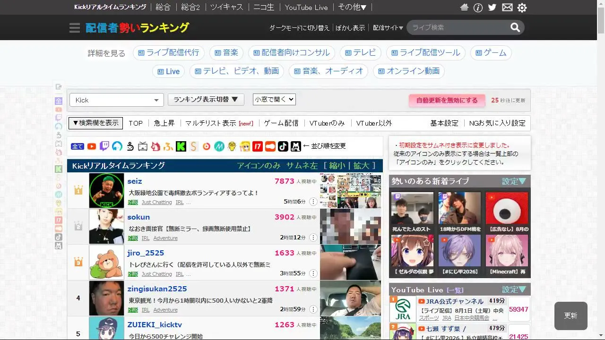
Task: Open the three-dot menu for zingisukan2525 row
Action: tap(313, 309)
